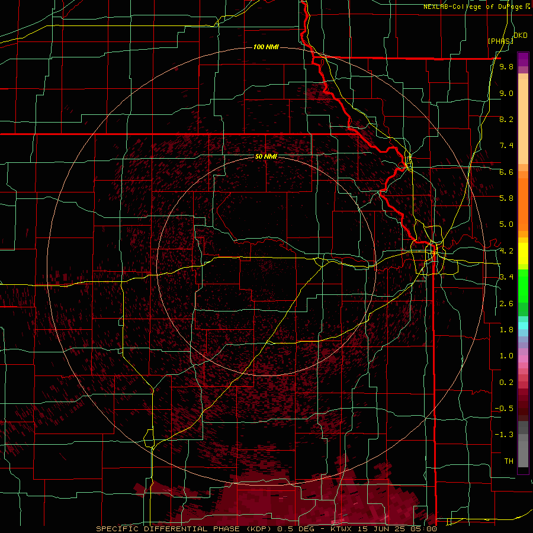Click the 100 NMI range ring label
The width and height of the screenshot is (533, 533).
266,47
